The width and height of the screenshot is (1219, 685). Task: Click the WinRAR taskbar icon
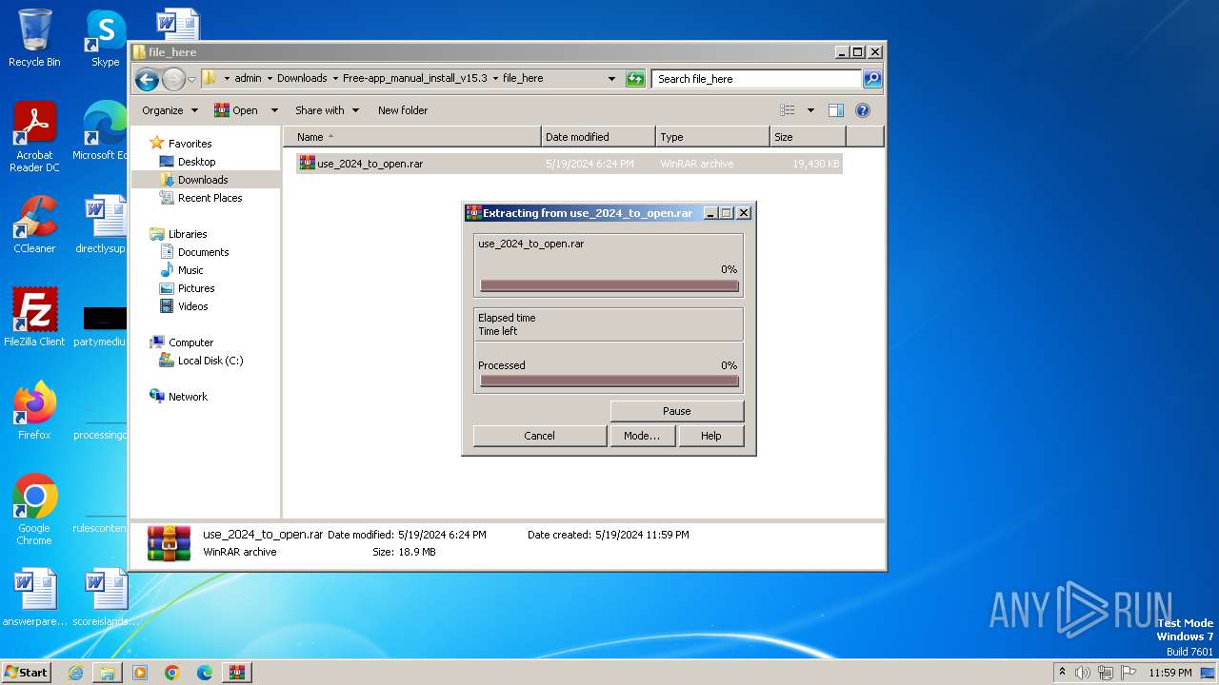pos(237,673)
